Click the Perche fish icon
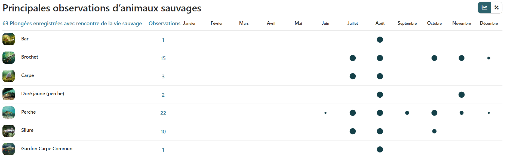Screen dimensions: 507x163 (8, 113)
